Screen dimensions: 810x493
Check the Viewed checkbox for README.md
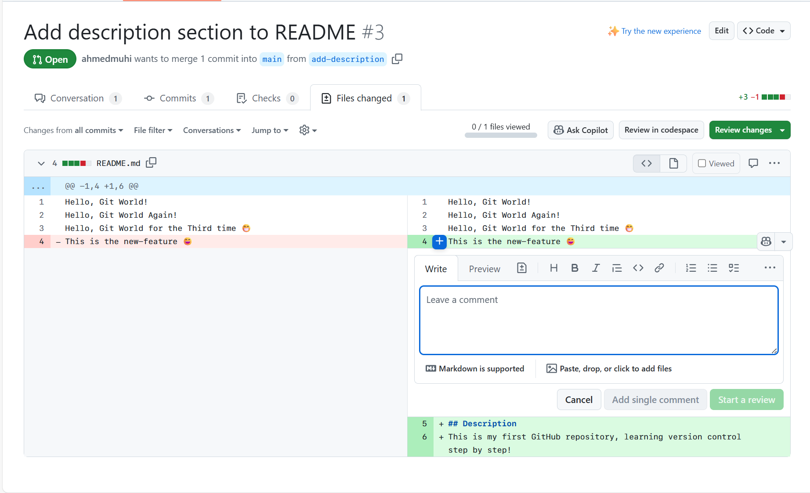(x=702, y=163)
